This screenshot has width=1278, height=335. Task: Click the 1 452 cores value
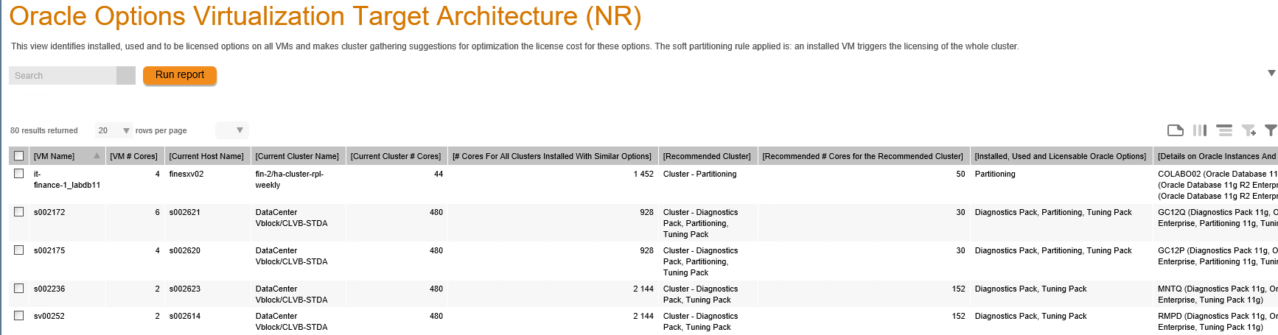pyautogui.click(x=643, y=174)
